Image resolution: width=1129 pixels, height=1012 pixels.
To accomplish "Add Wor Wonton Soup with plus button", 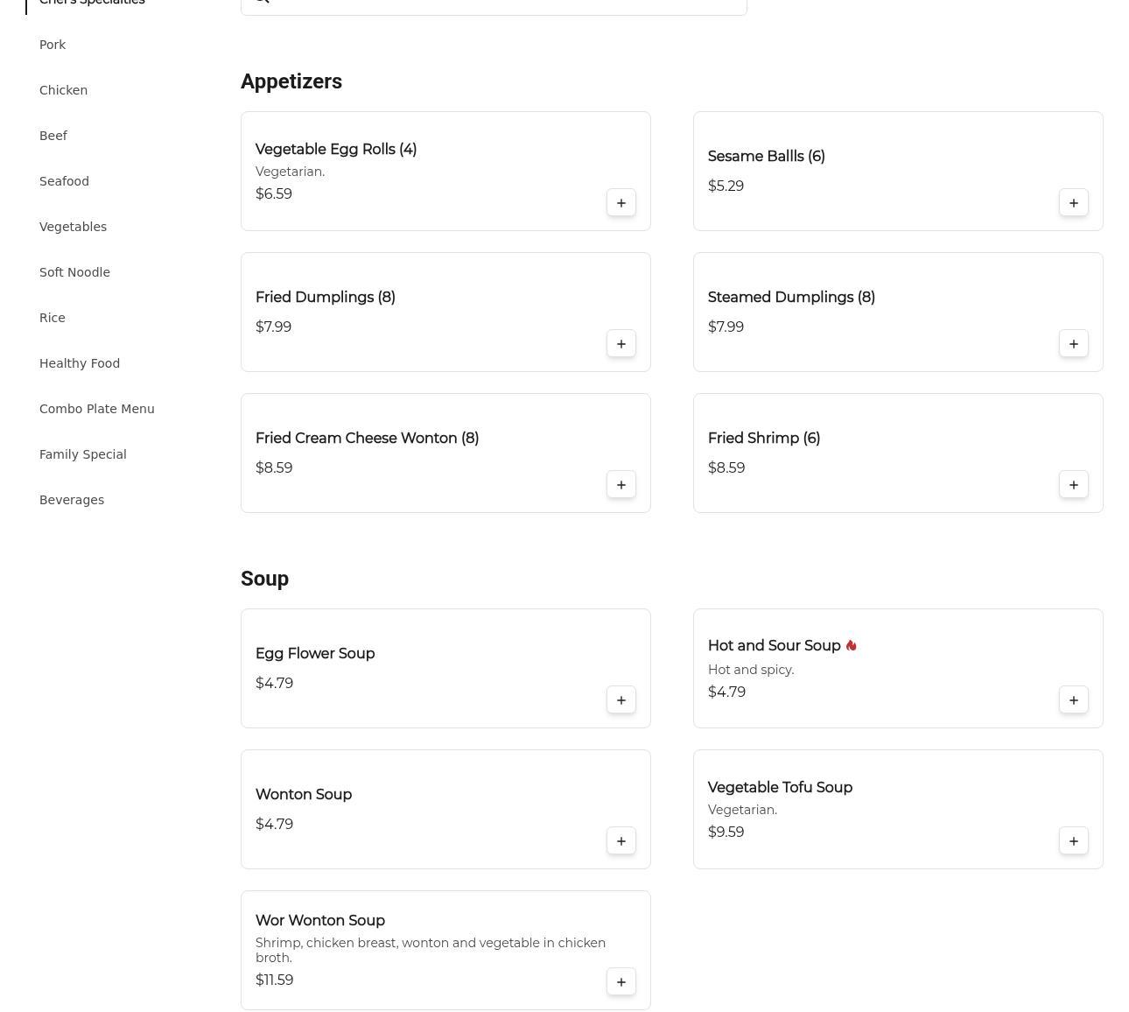I will tap(621, 982).
